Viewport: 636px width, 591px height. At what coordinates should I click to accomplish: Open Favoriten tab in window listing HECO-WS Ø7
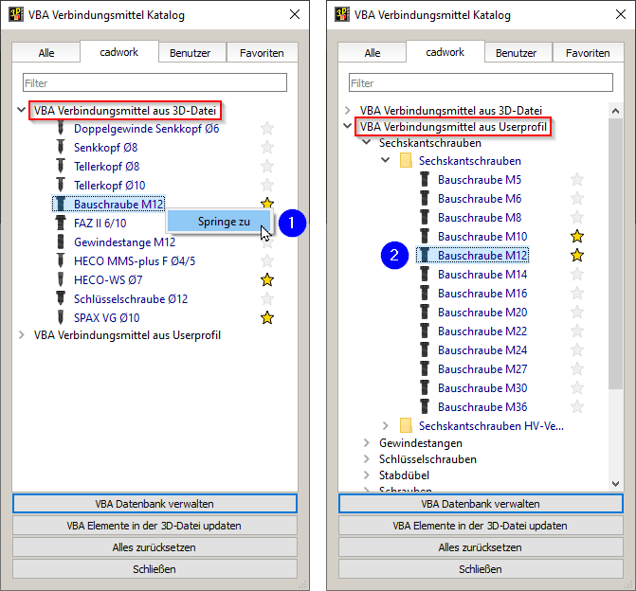pyautogui.click(x=264, y=53)
